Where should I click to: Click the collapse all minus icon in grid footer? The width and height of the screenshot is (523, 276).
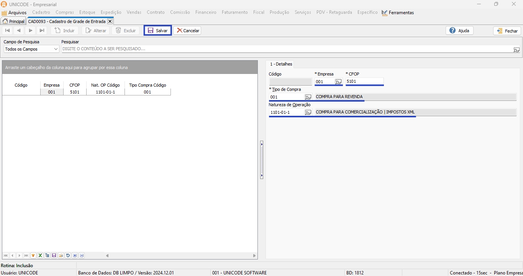(x=82, y=256)
